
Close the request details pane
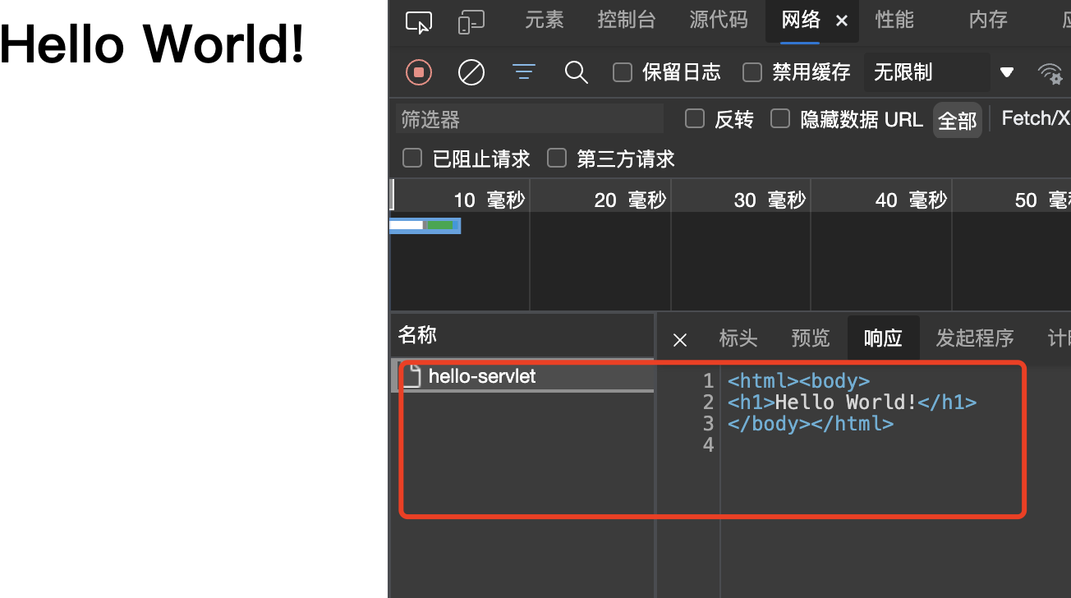(x=679, y=339)
